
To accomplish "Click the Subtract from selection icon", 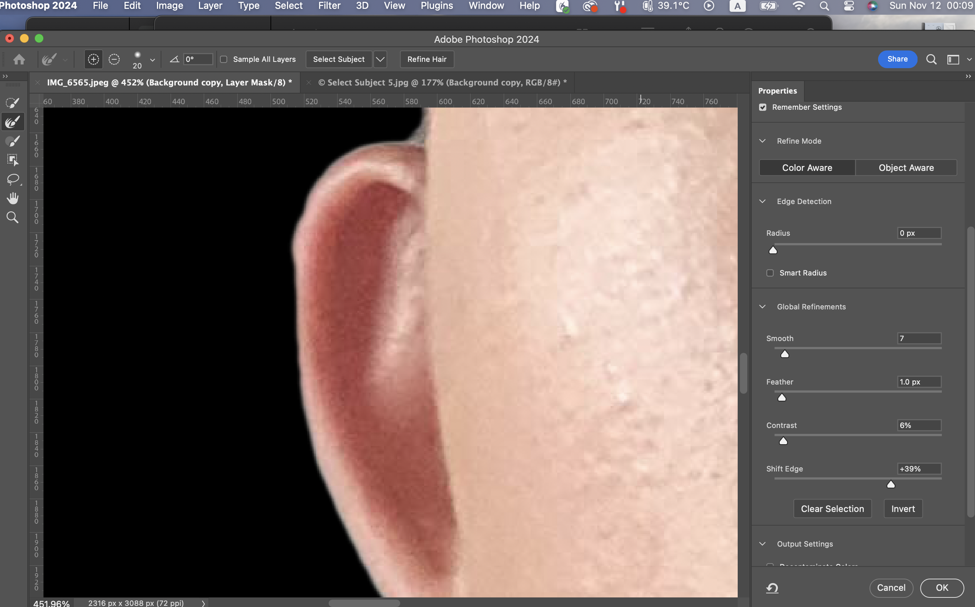I will 114,59.
